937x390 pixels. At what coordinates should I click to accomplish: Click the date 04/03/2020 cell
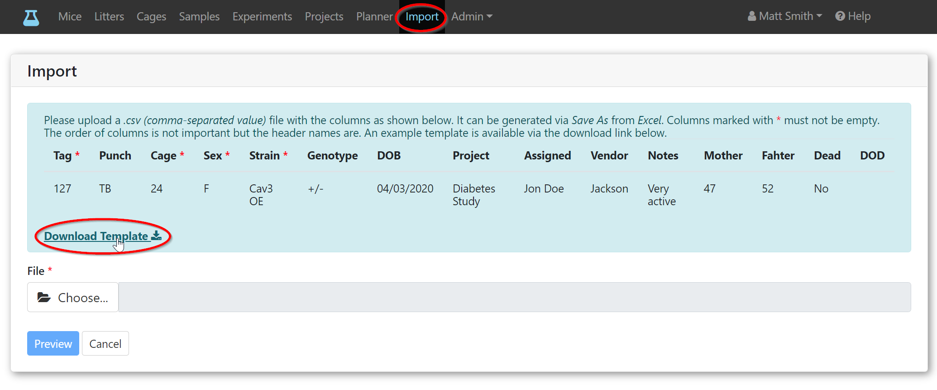[x=405, y=188]
